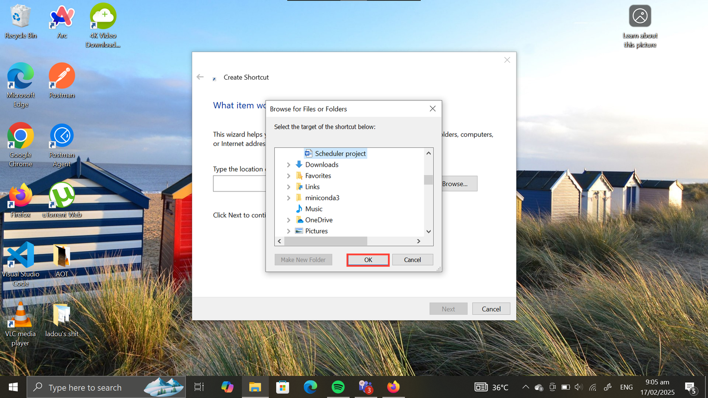The image size is (708, 398).
Task: Confirm selection with the OK button
Action: point(367,260)
